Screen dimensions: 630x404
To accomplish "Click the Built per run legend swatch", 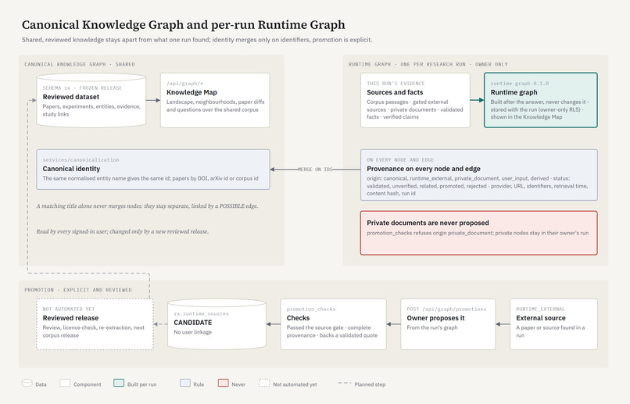I will click(119, 383).
